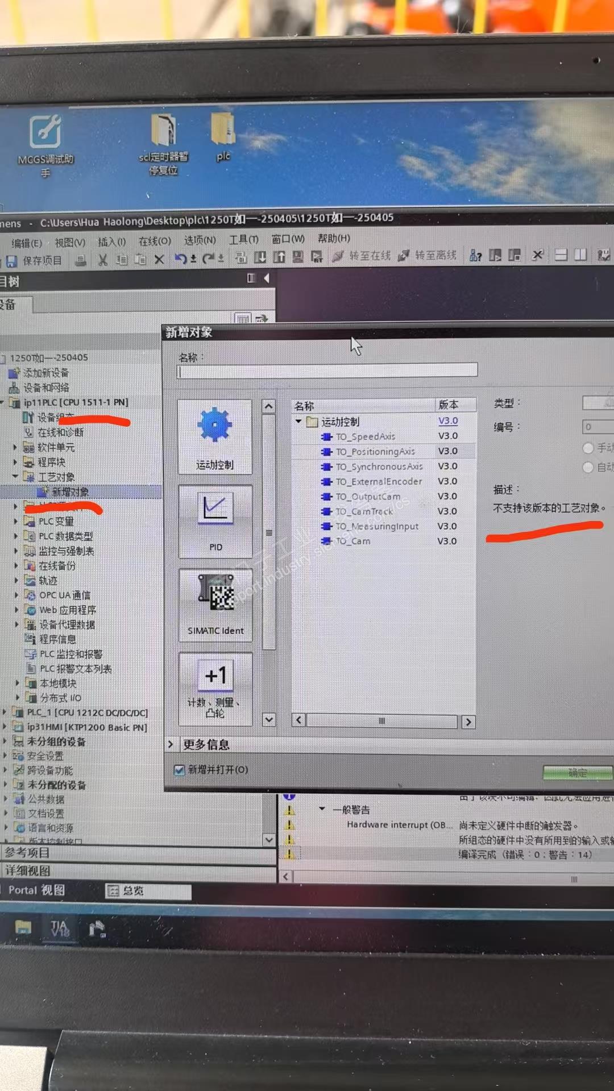
Task: Open the MCGS调试助手 desktop shortcut
Action: (x=45, y=145)
